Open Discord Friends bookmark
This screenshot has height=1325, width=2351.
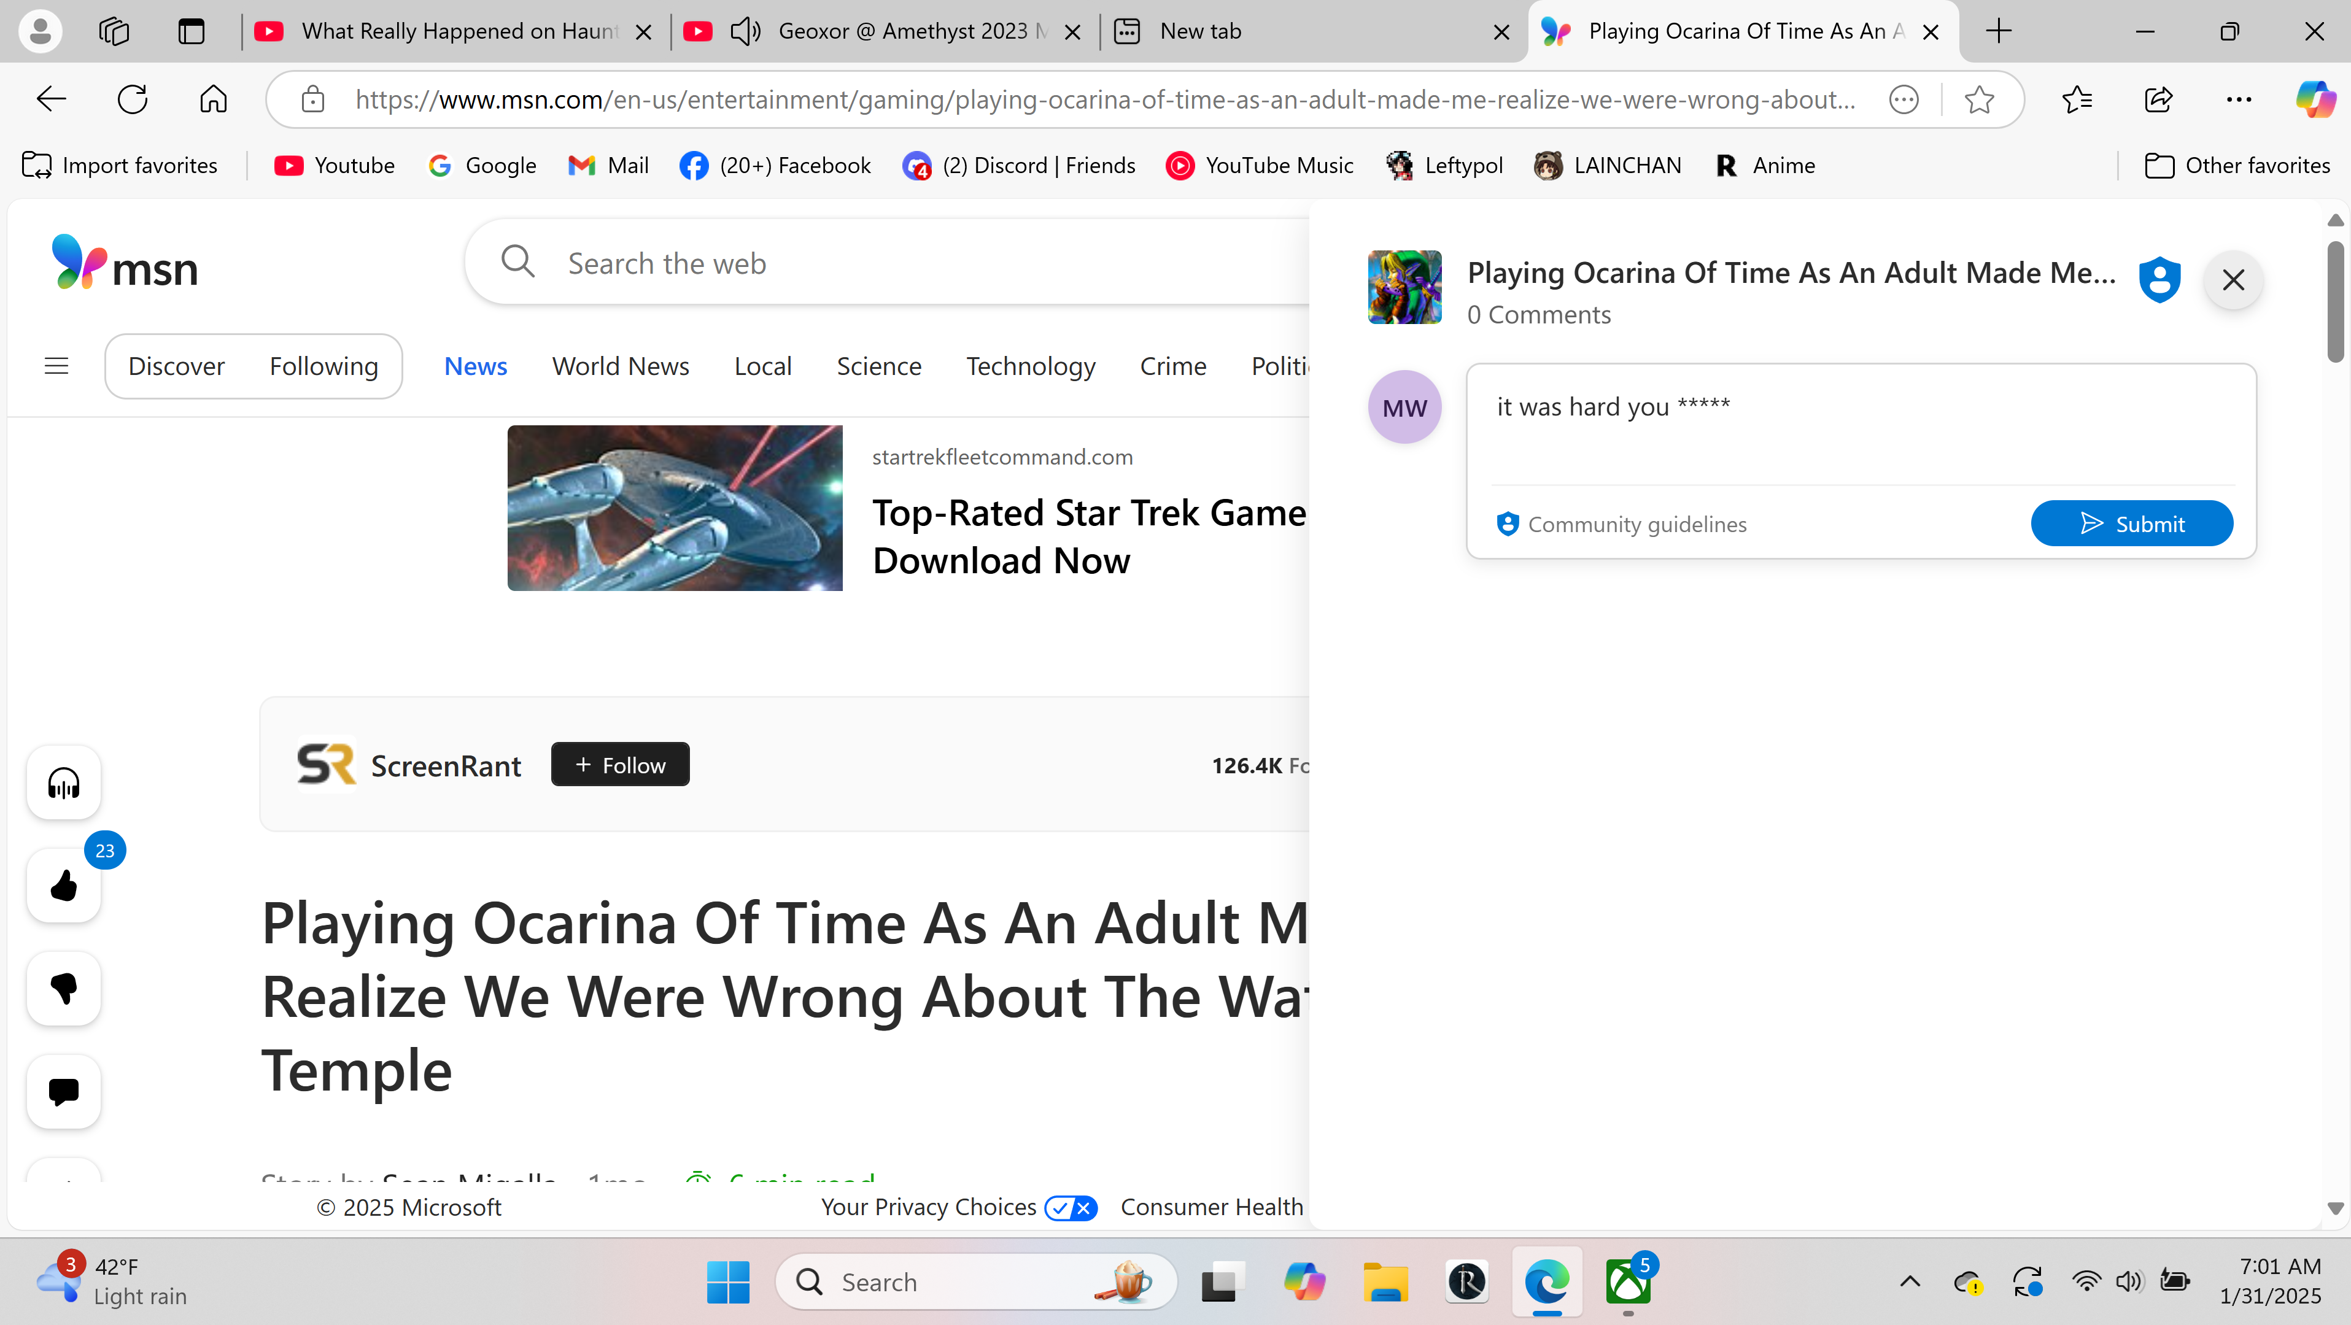click(1018, 165)
